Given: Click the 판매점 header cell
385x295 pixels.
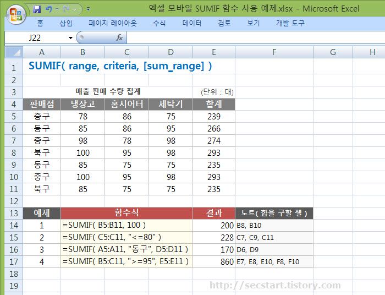Looking at the screenshot, I should point(42,104).
